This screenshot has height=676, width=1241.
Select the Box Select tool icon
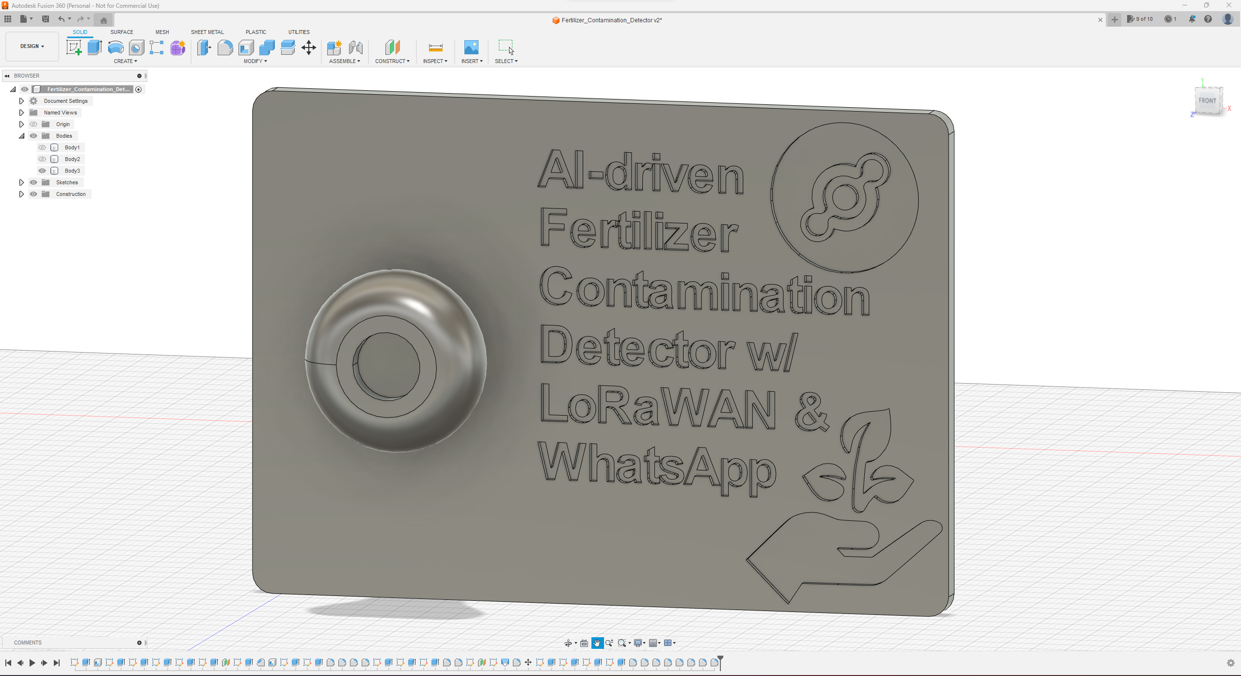point(507,48)
